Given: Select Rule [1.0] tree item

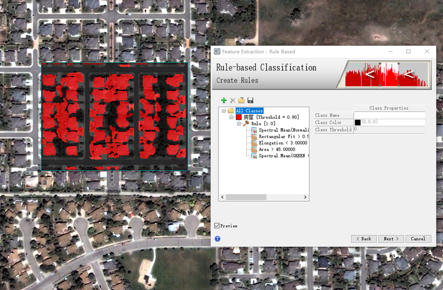Looking at the screenshot, I should (x=263, y=123).
